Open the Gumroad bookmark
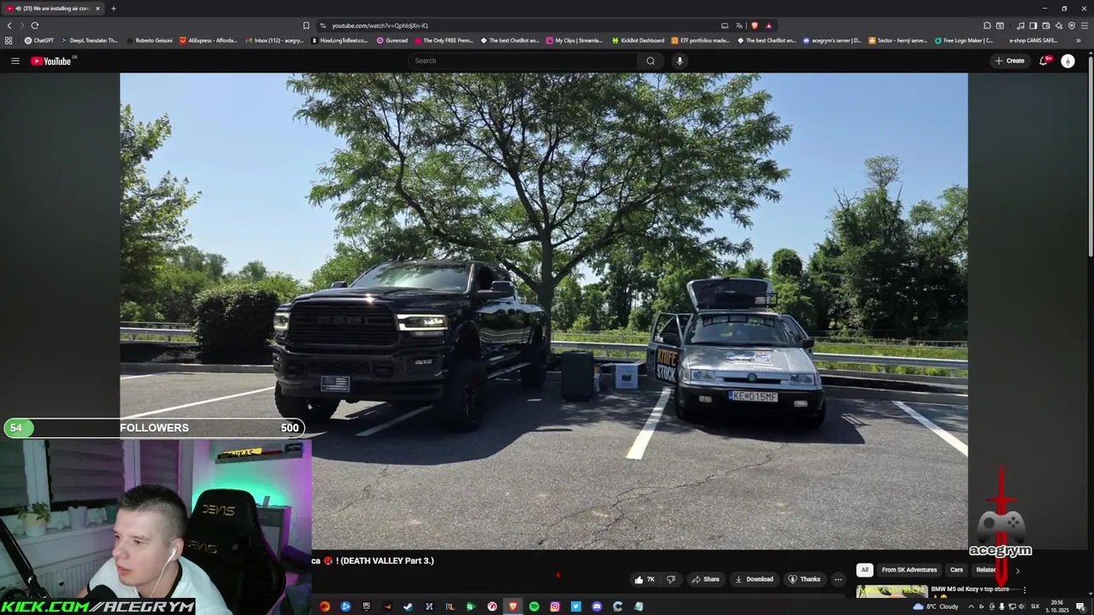 pyautogui.click(x=392, y=40)
